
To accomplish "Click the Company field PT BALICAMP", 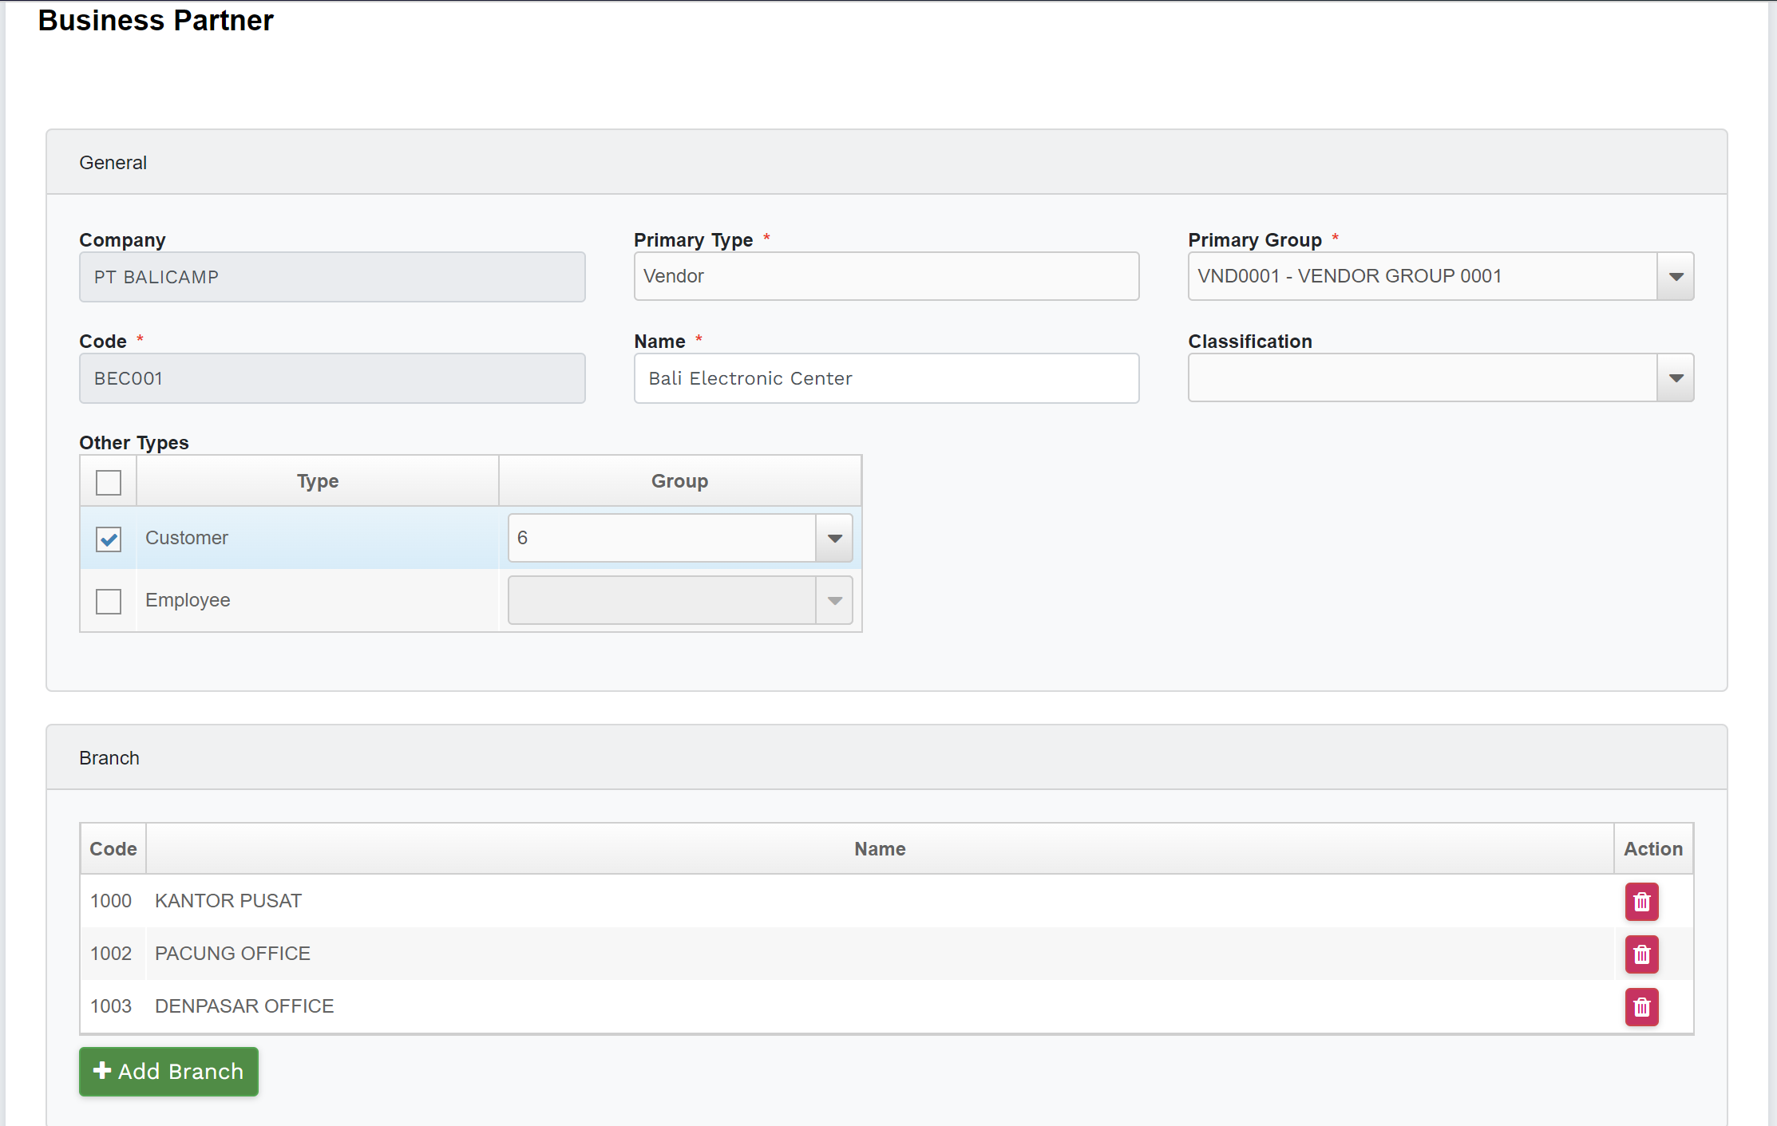I will point(332,277).
